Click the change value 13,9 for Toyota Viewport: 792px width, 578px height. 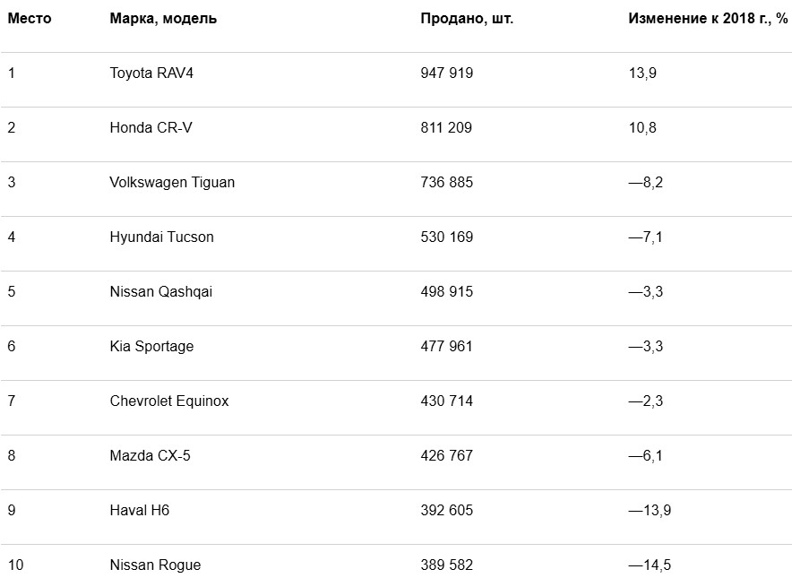click(x=642, y=73)
